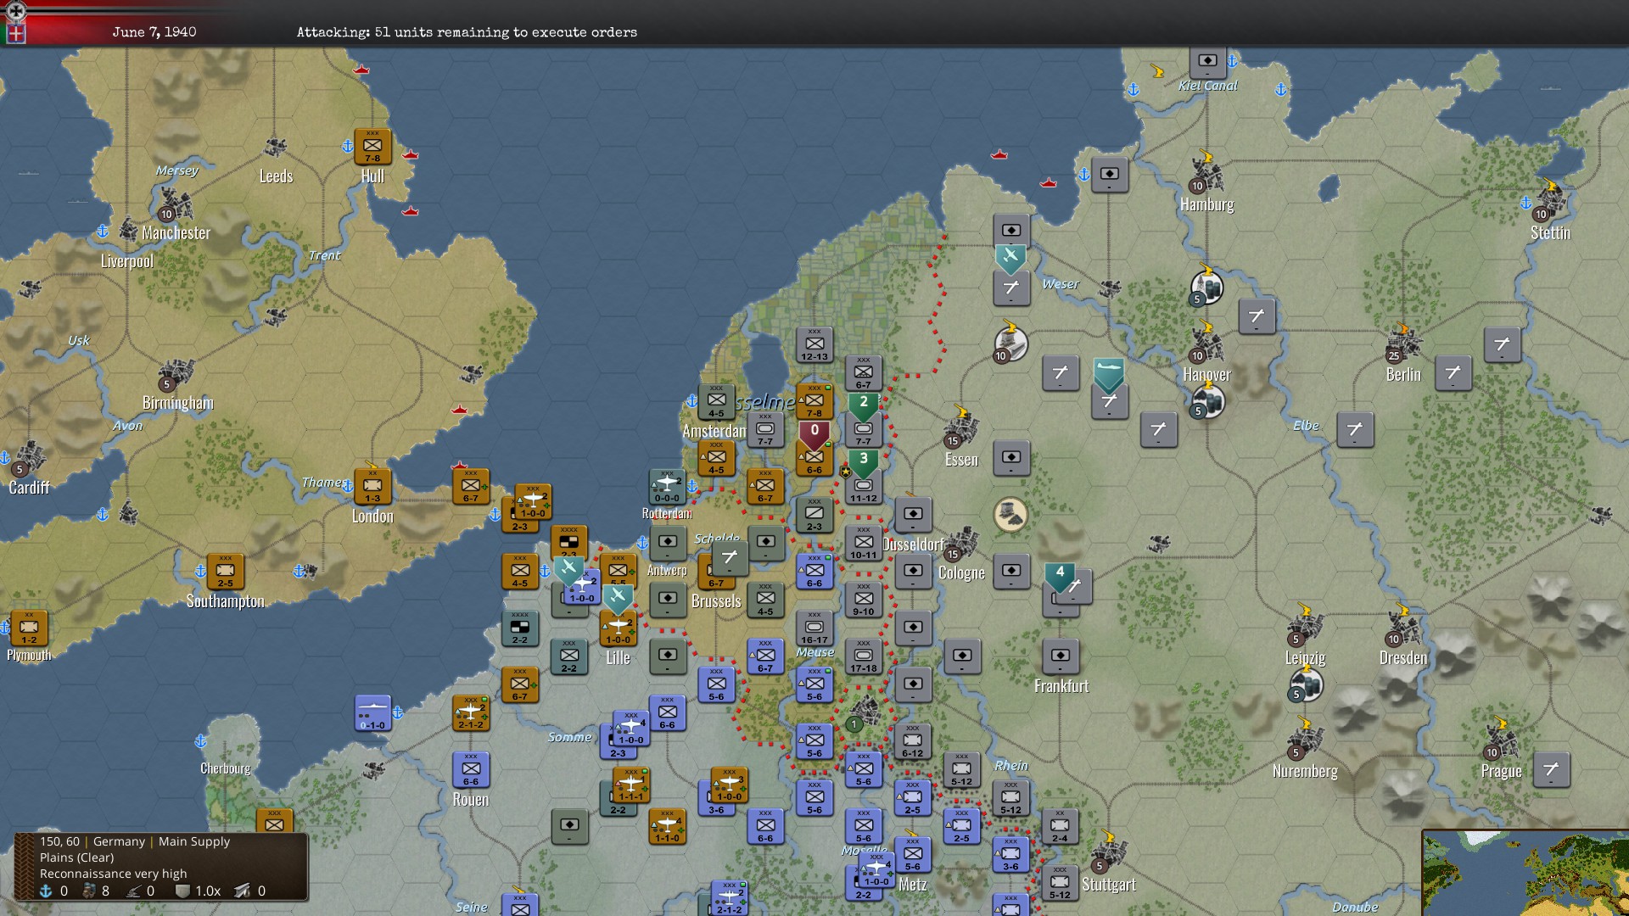Click the red shield battle marker 0

click(x=814, y=436)
